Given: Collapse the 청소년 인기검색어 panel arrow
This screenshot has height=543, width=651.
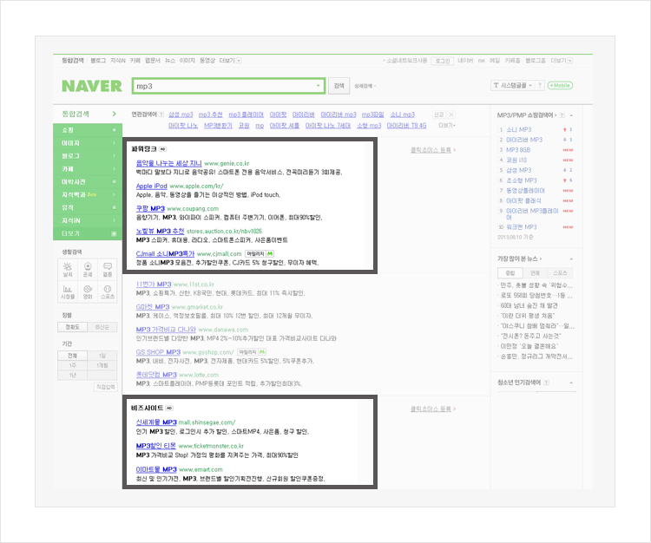Looking at the screenshot, I should point(571,383).
